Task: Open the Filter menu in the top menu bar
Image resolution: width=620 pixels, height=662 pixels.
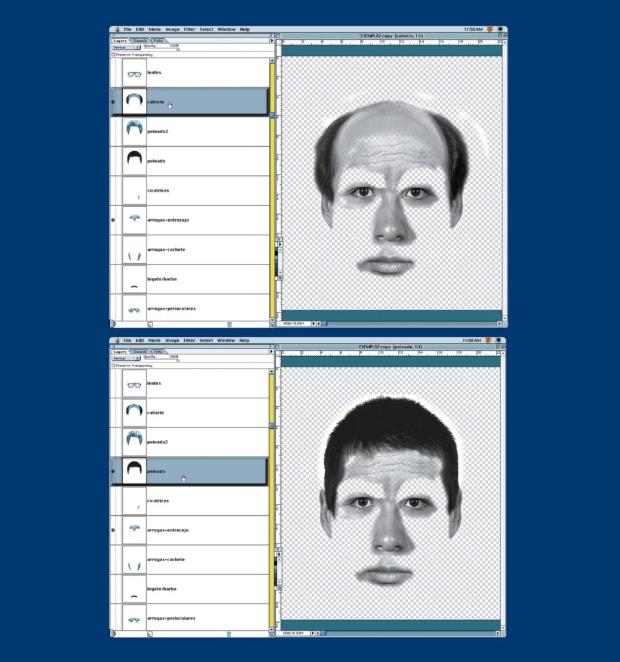Action: [189, 29]
